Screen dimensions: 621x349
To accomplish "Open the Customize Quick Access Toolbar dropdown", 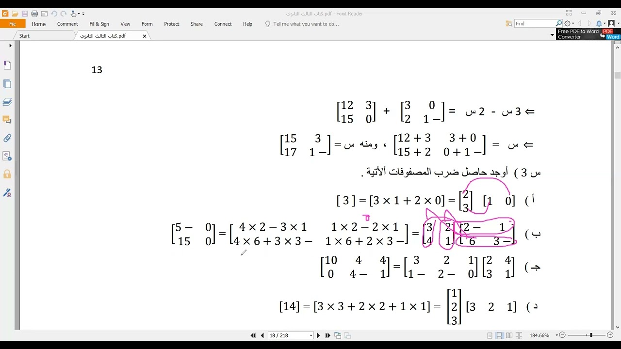I will (83, 14).
